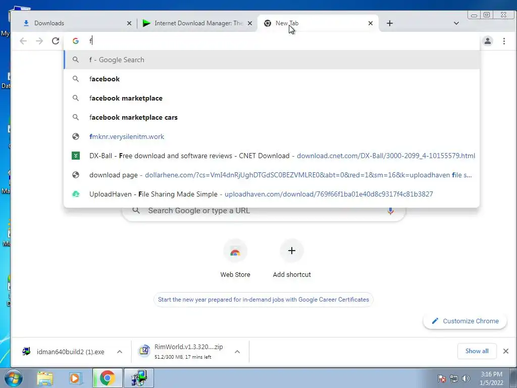Click globe icon beside fmknr.verysilenitm.work
Viewport: 517px width, 388px height.
click(x=76, y=136)
